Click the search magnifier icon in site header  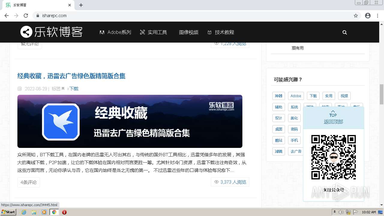[x=345, y=32]
